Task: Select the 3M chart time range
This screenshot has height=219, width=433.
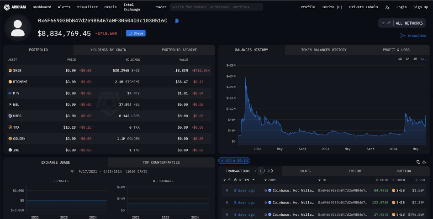Action: point(415,59)
